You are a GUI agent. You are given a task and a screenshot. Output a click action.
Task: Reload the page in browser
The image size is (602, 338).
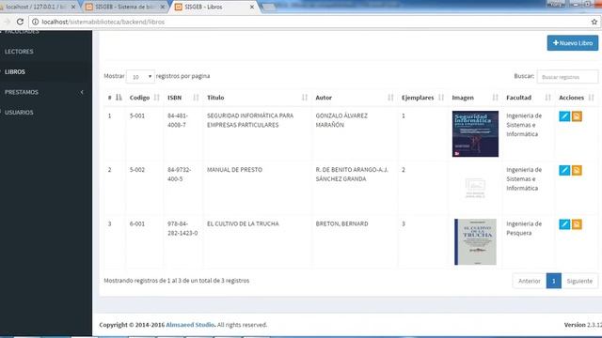tap(20, 22)
